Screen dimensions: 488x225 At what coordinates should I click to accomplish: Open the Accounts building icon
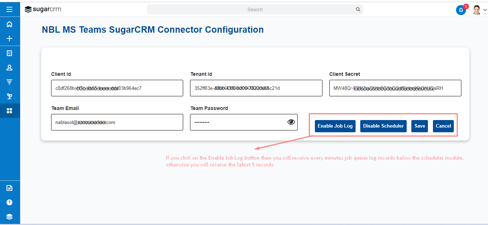(x=10, y=53)
